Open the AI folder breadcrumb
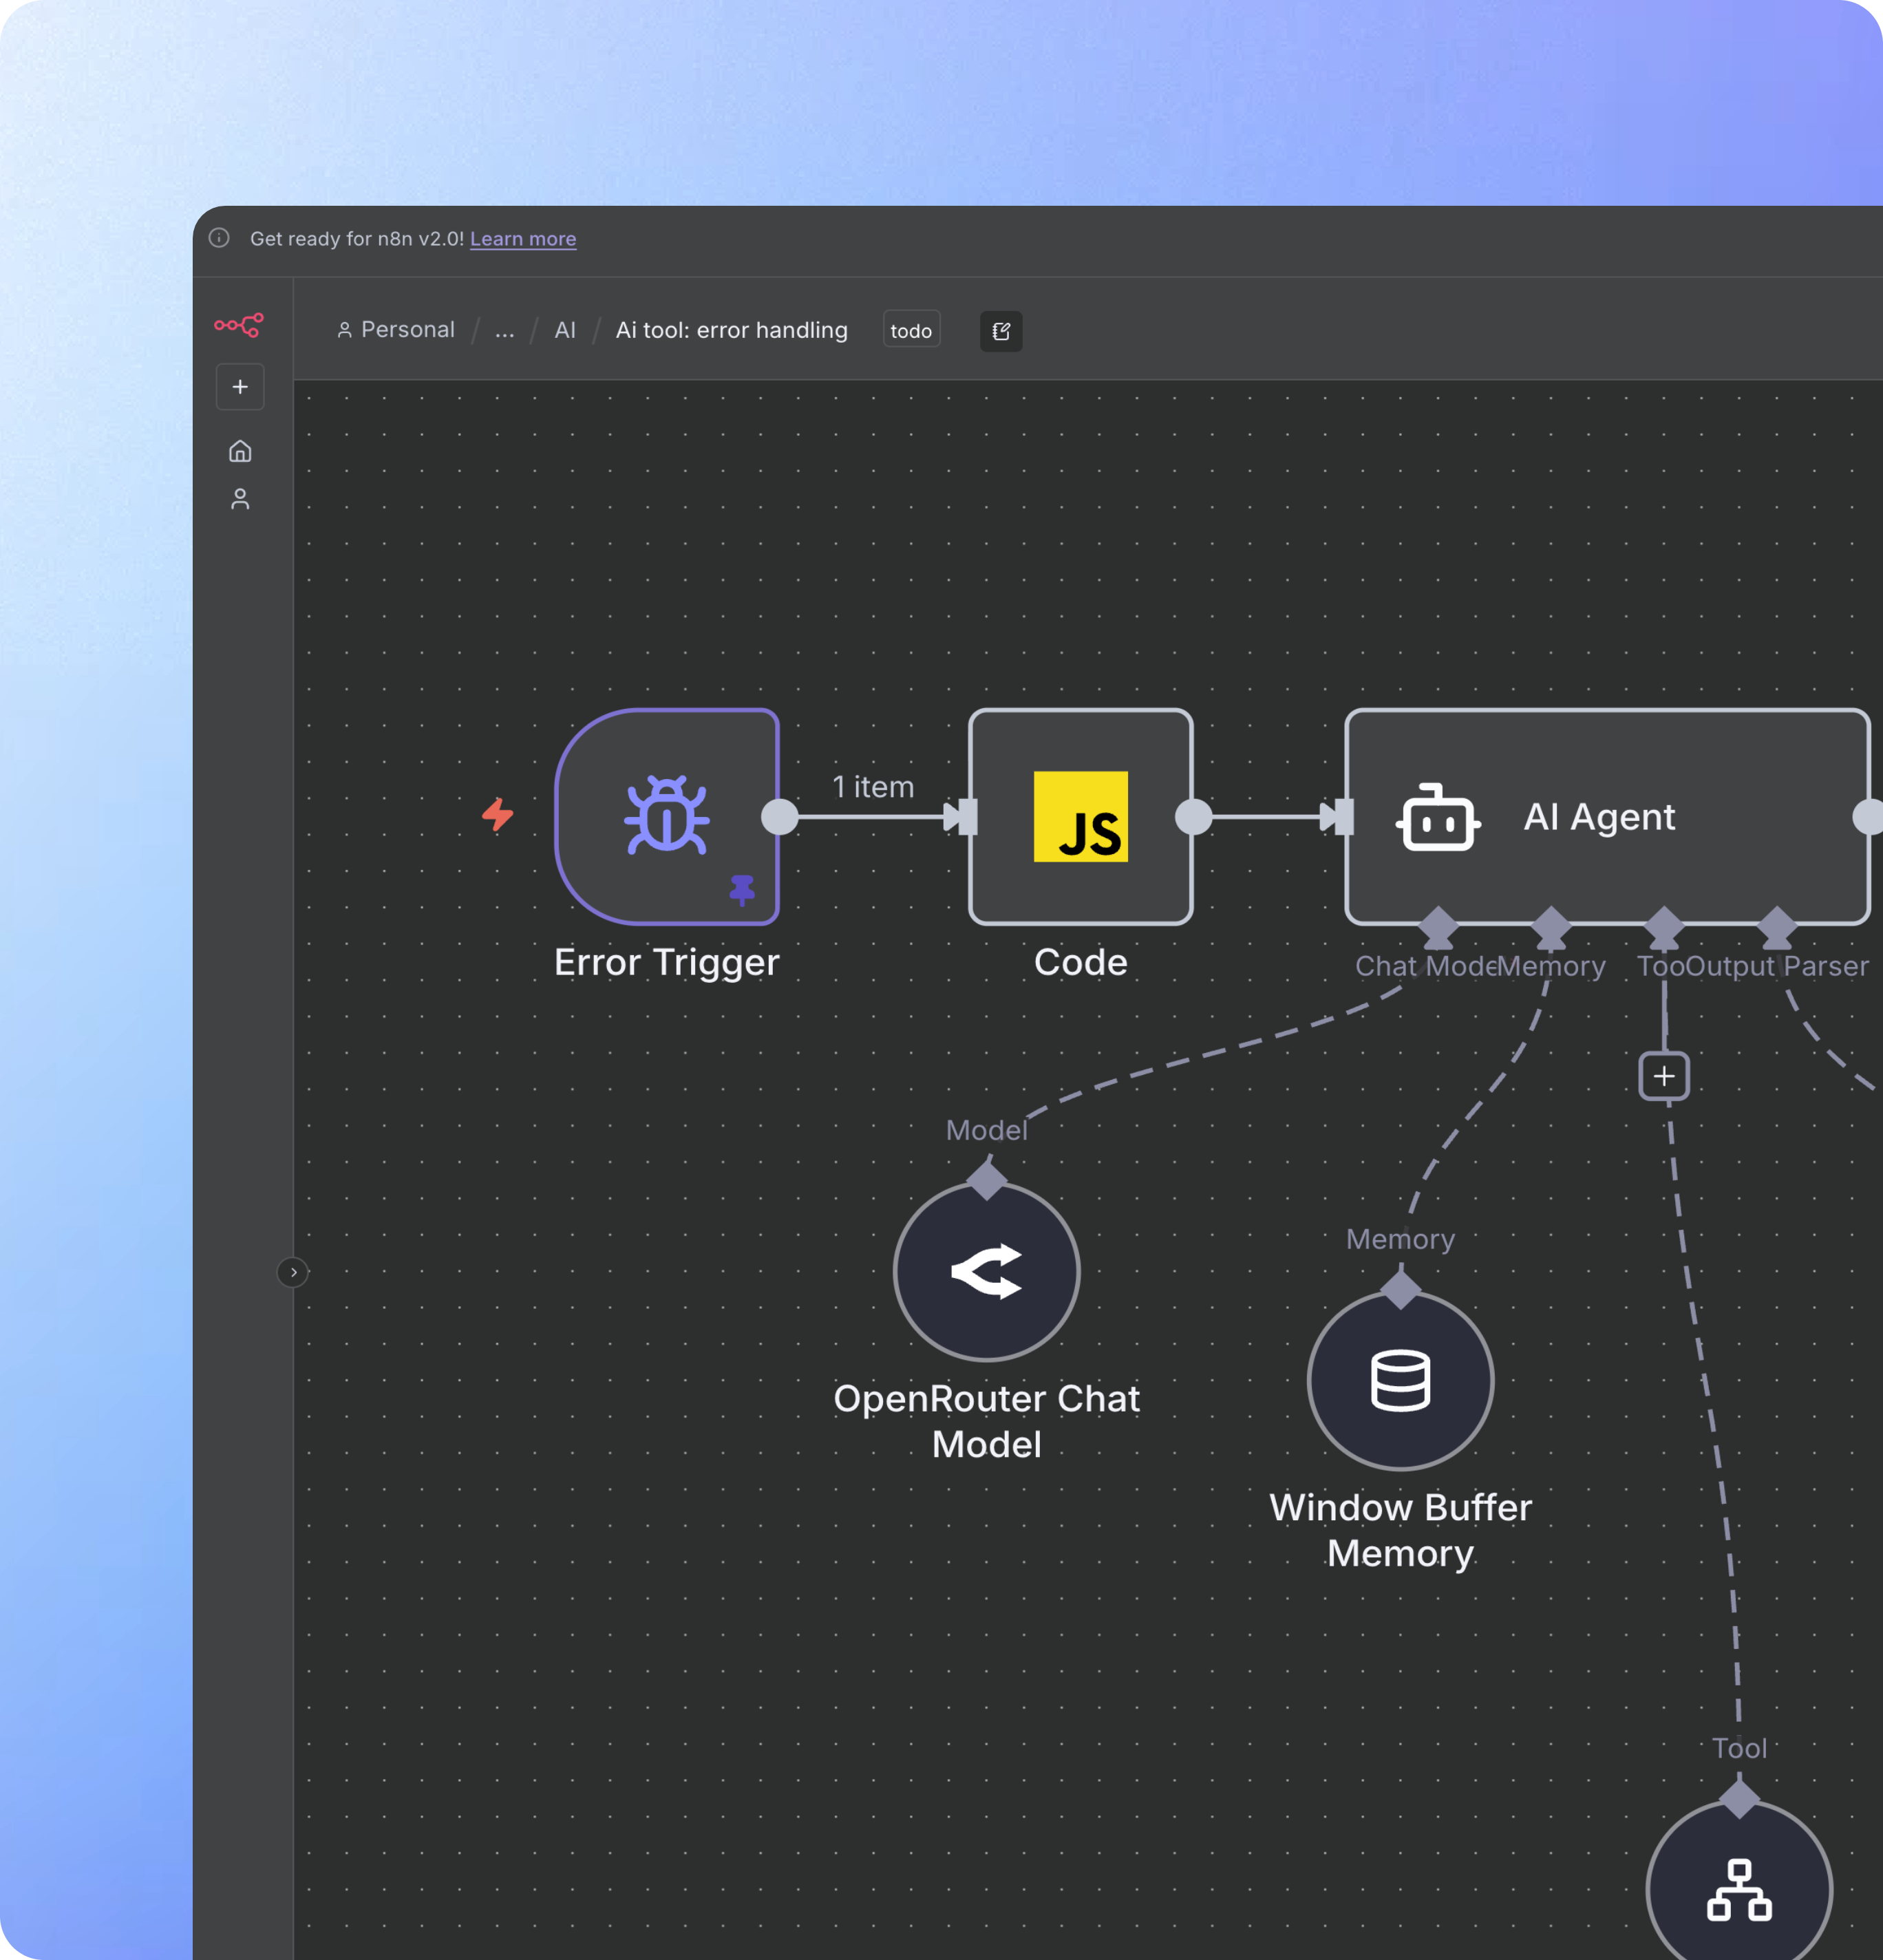The image size is (1883, 1960). pyautogui.click(x=565, y=330)
